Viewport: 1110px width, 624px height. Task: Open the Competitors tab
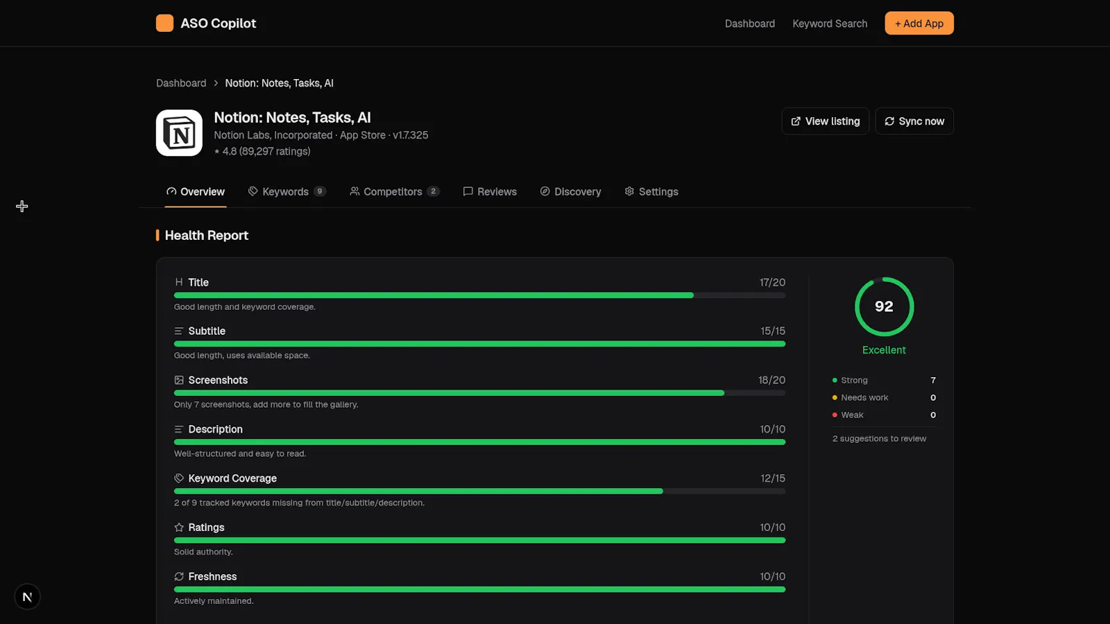pyautogui.click(x=394, y=191)
